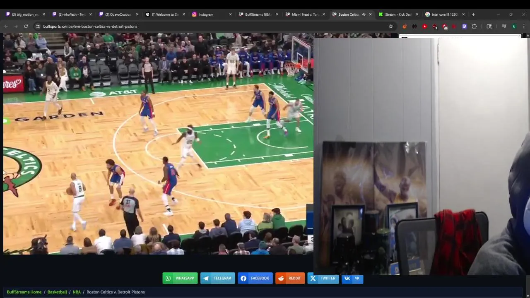This screenshot has width=530, height=298.
Task: Open the red extension with grey counter badge
Action: coord(445,26)
